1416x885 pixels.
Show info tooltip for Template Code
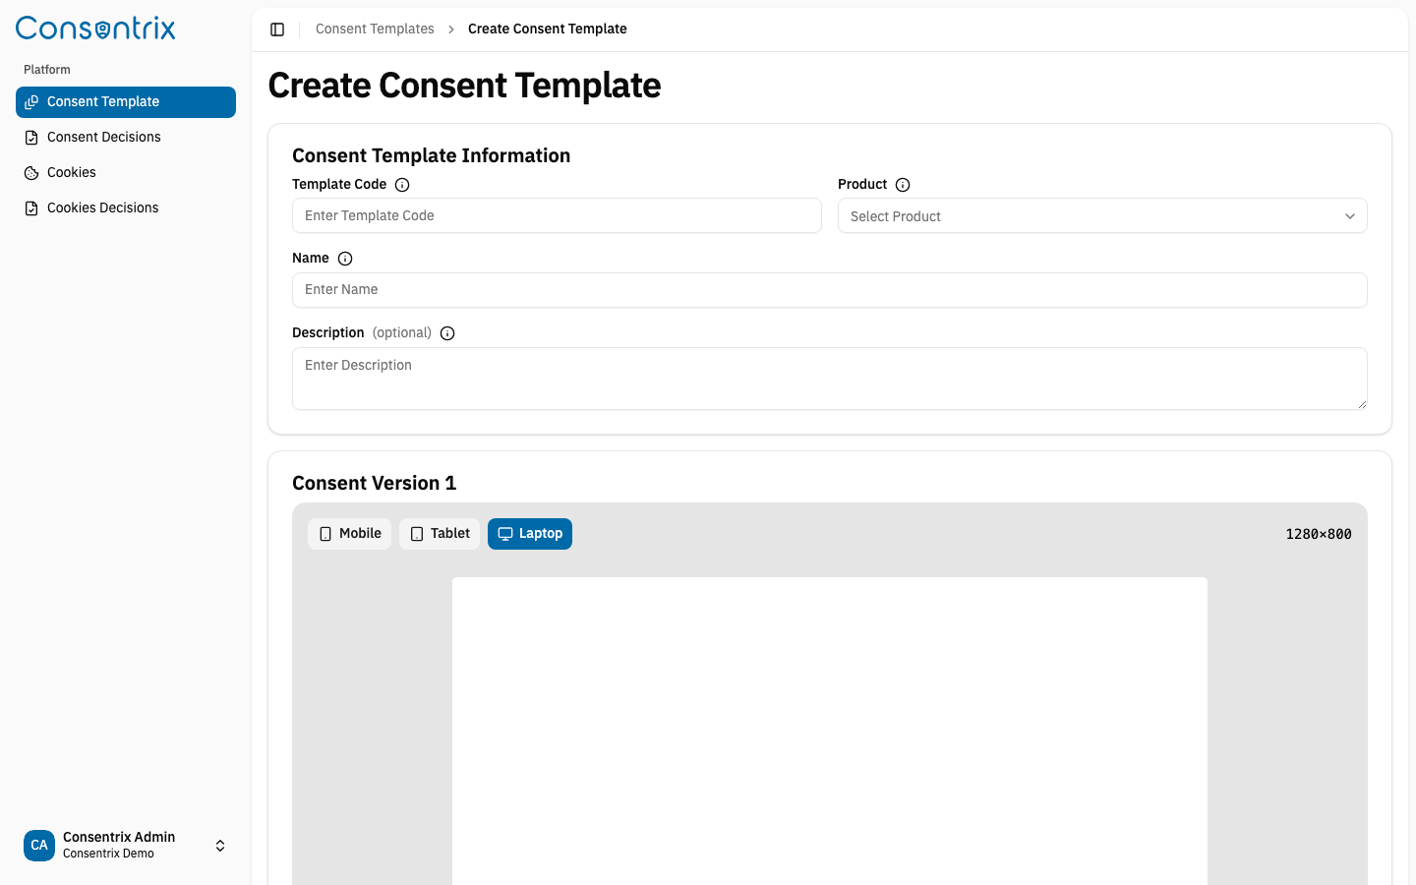[402, 185]
